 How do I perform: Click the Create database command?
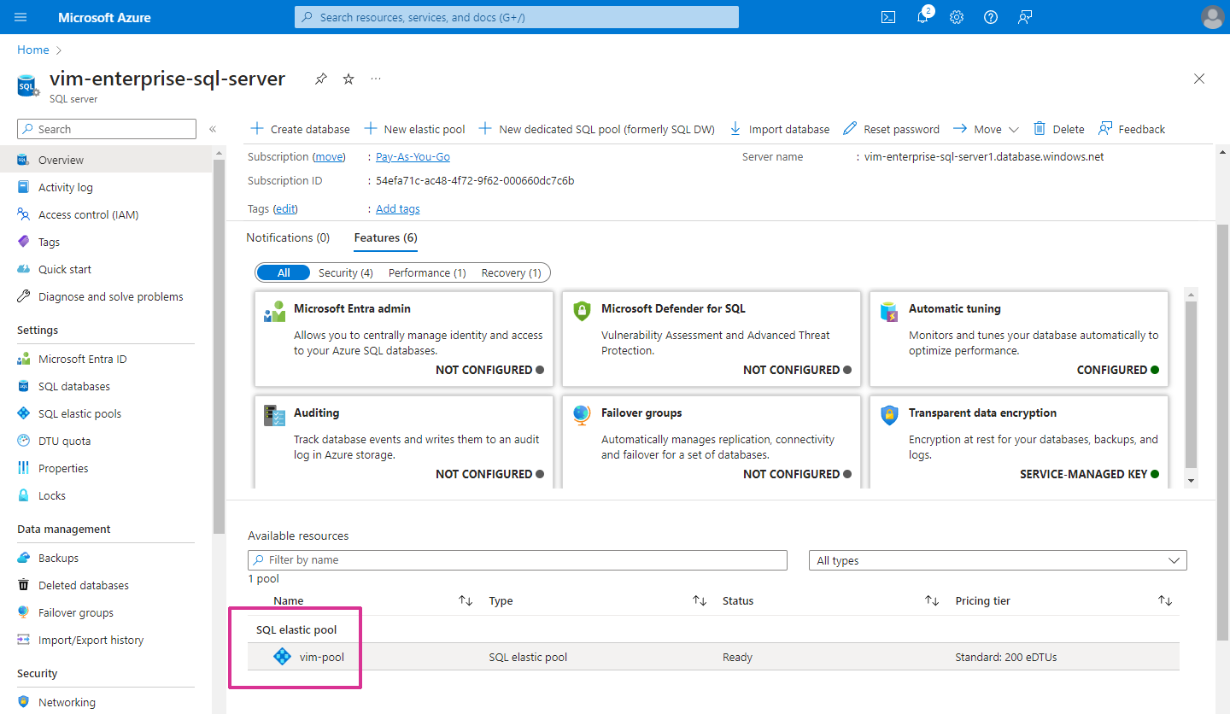[300, 129]
